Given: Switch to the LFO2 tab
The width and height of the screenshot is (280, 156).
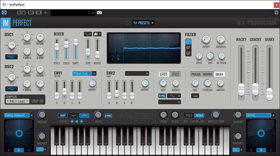Looking at the screenshot, I should tap(176, 74).
